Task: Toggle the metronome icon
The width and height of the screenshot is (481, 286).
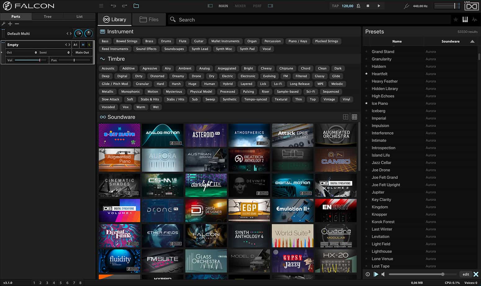Action: (359, 6)
